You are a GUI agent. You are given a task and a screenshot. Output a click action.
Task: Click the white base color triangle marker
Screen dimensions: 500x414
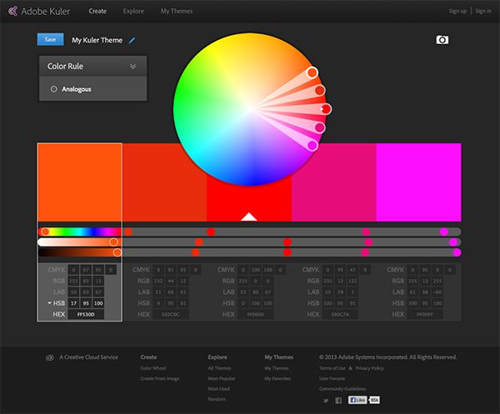click(249, 217)
